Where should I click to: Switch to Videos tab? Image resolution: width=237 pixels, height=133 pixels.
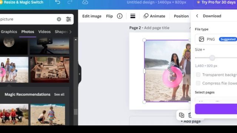[44, 32]
